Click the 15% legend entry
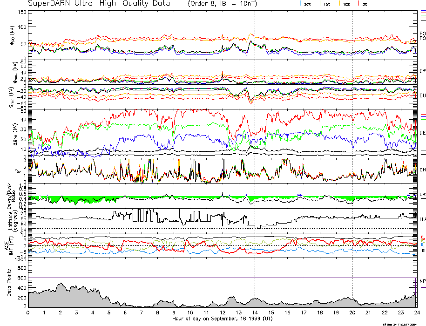 point(327,4)
